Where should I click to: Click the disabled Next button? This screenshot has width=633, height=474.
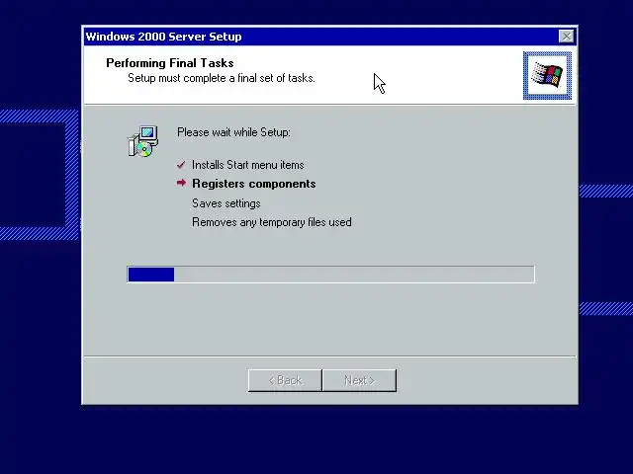(359, 380)
